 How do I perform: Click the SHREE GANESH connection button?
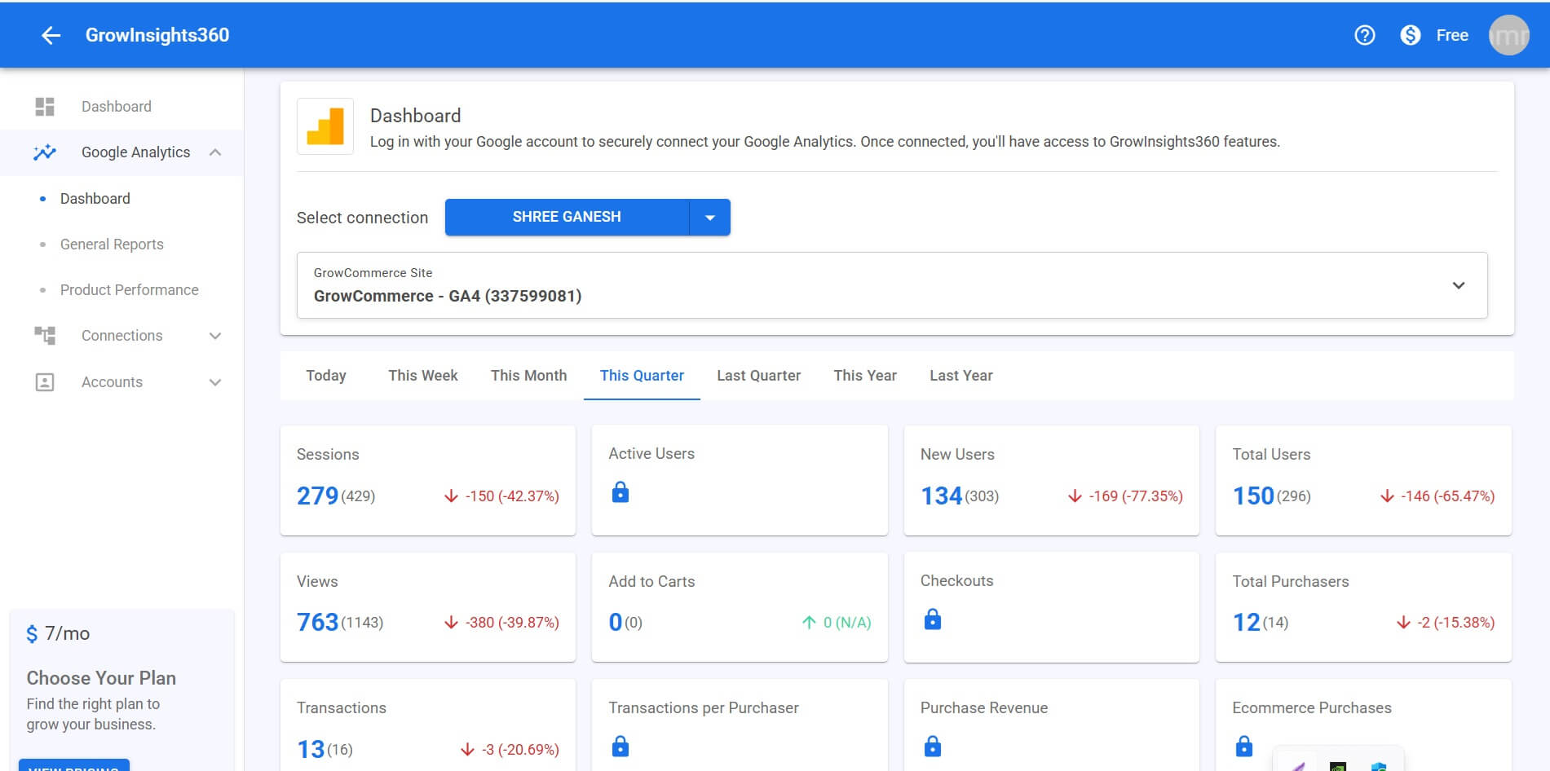(567, 218)
